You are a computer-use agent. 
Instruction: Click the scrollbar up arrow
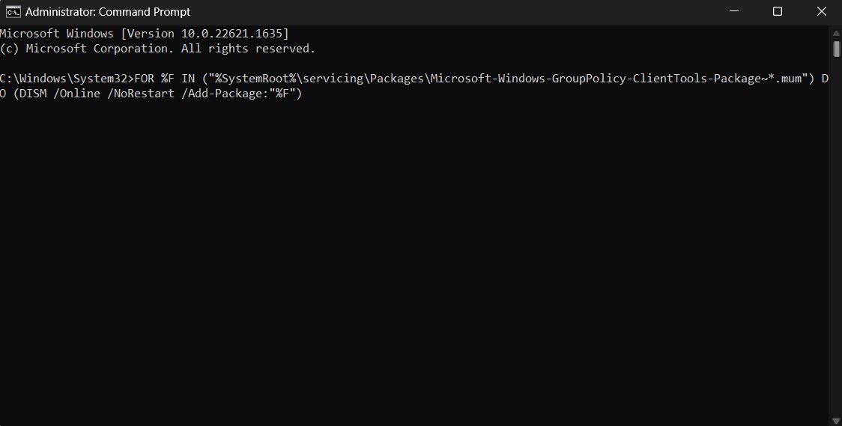point(837,33)
